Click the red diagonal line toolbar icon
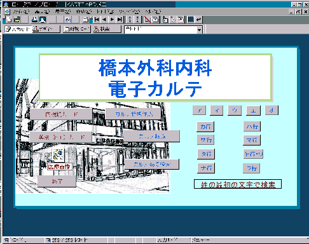This screenshot has width=309, height=244. [148, 20]
